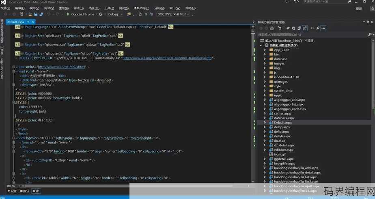Open the 帮助(H) menu
Screen dimensions: 375x199
point(190,8)
